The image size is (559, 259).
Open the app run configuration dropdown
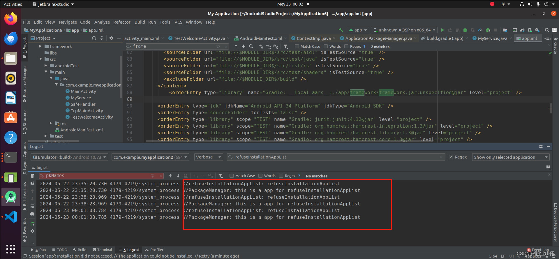click(358, 30)
